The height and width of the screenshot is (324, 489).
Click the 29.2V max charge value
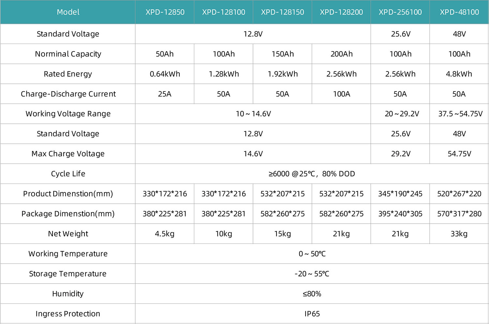pos(401,154)
